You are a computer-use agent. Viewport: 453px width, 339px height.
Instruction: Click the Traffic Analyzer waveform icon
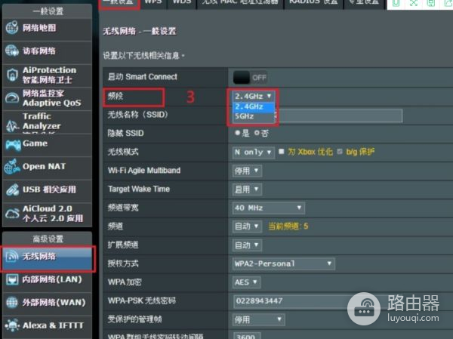(x=12, y=126)
